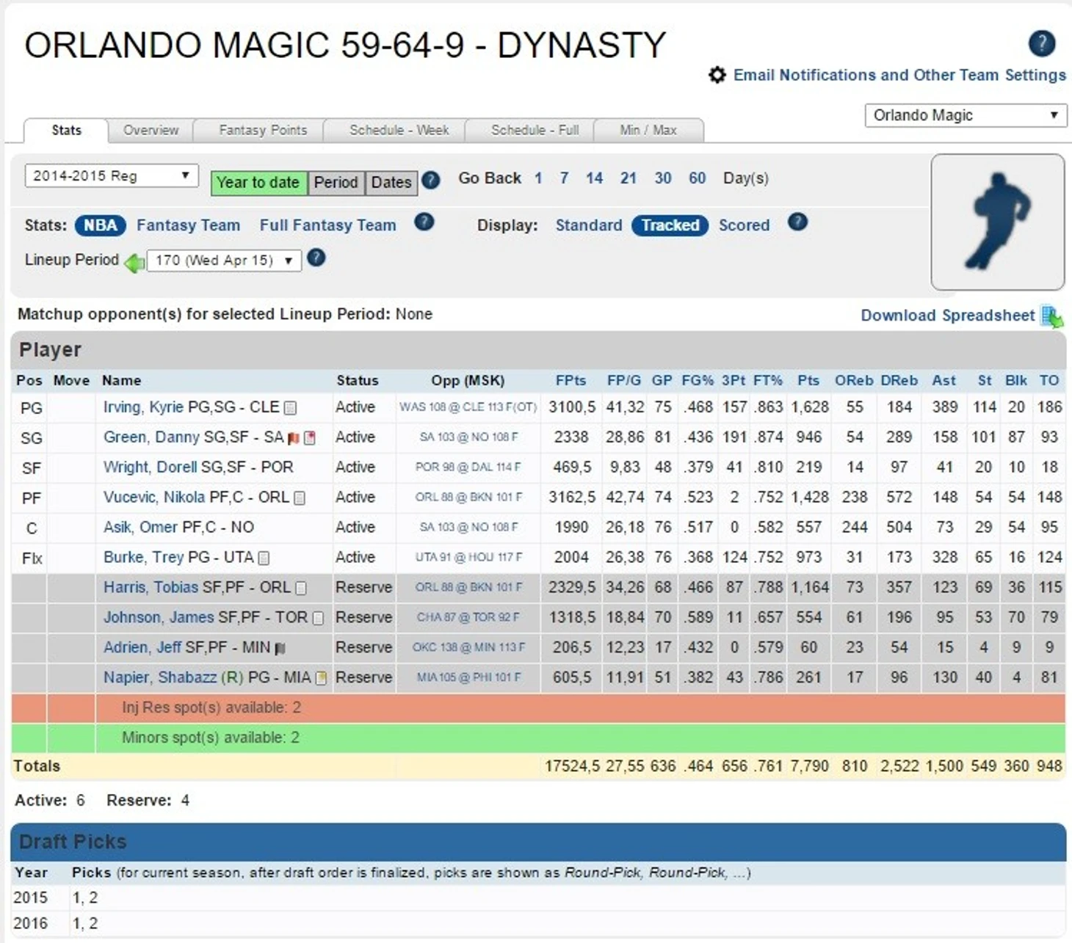Sort by the FPts column header
Image resolution: width=1072 pixels, height=943 pixels.
pos(571,380)
